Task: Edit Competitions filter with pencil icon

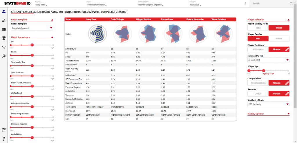Action: pos(287,83)
